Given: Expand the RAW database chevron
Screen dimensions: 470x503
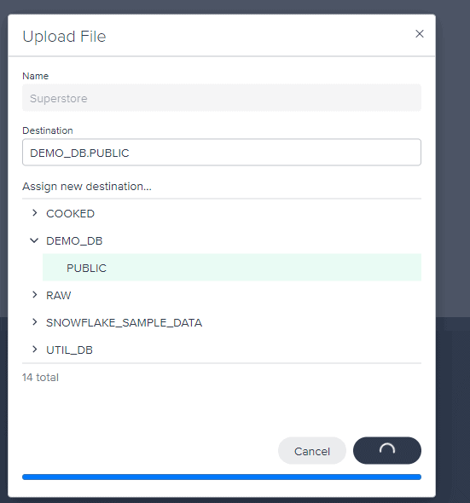Looking at the screenshot, I should click(35, 295).
